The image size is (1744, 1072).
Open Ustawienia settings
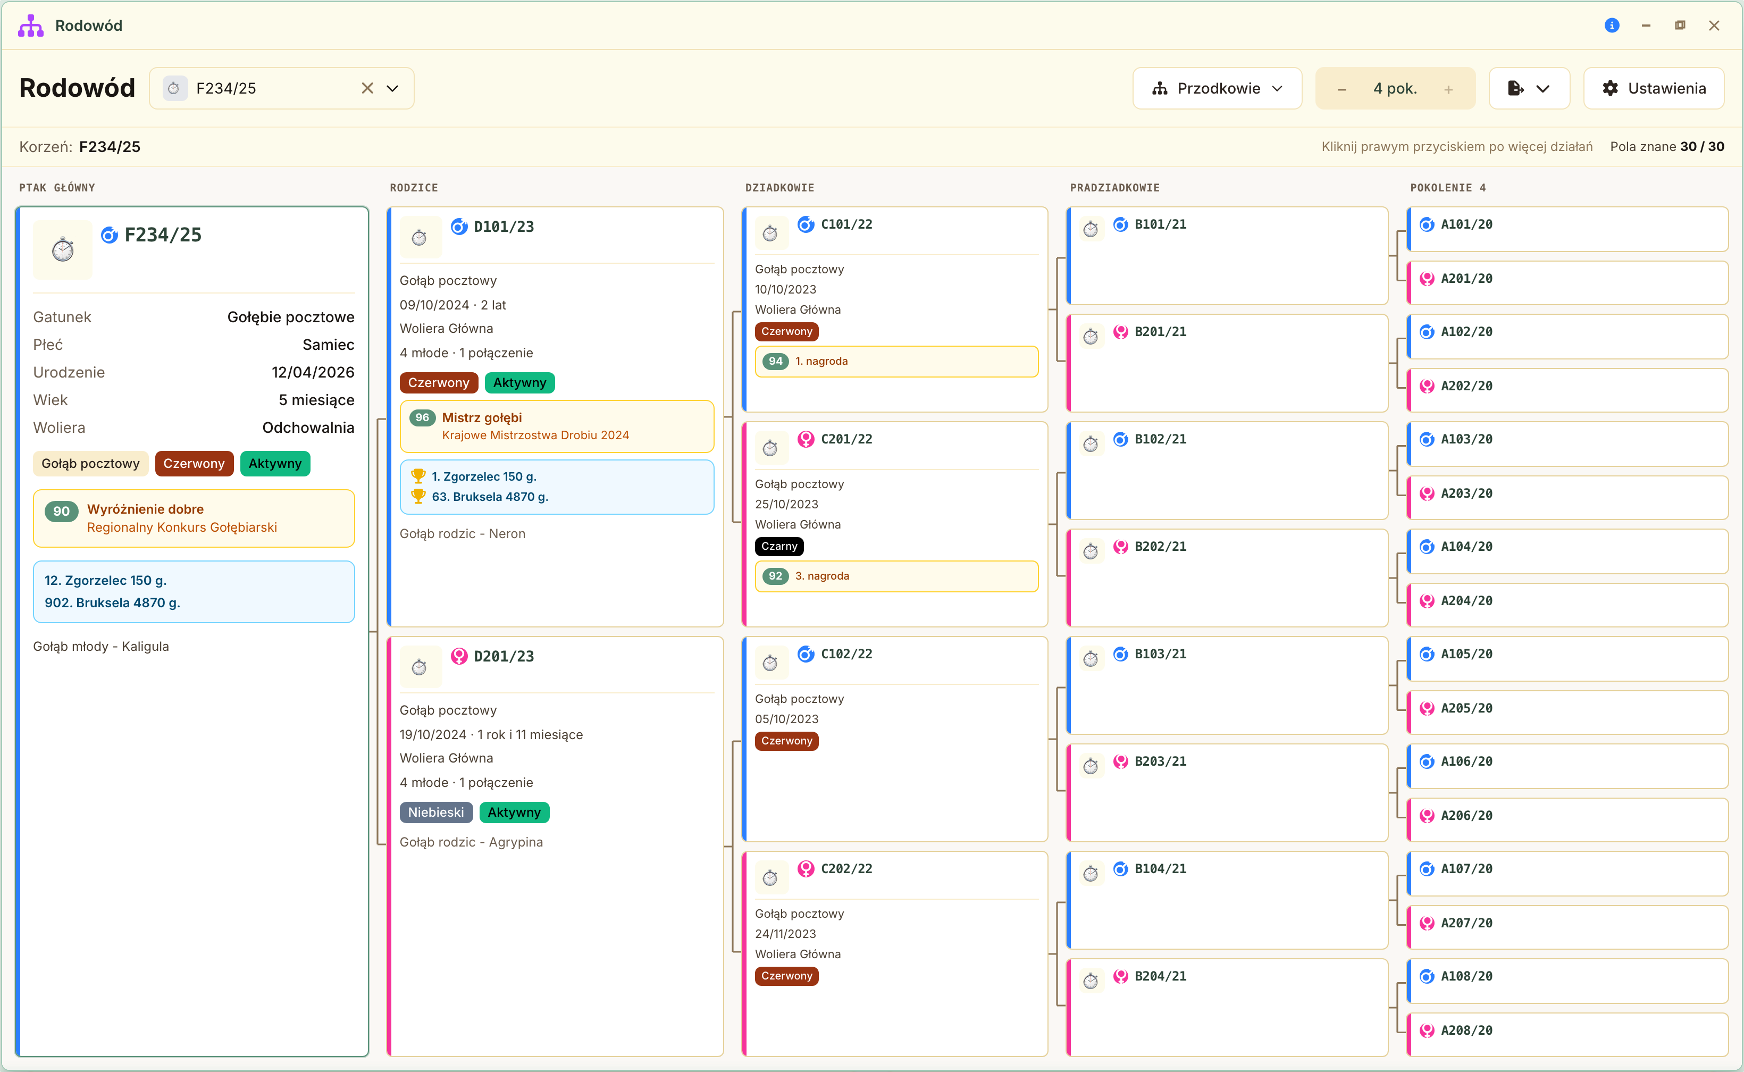click(x=1654, y=88)
